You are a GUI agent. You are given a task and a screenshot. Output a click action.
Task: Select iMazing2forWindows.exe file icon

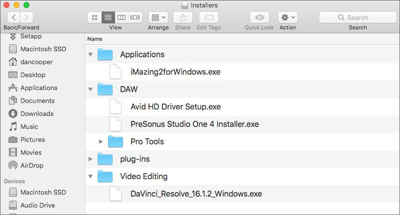116,72
